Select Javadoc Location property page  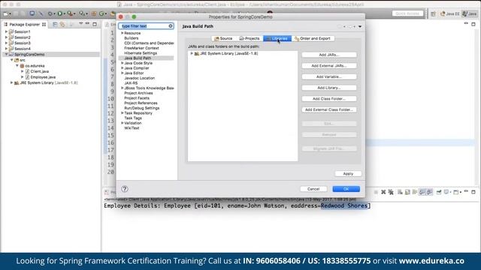(x=139, y=78)
